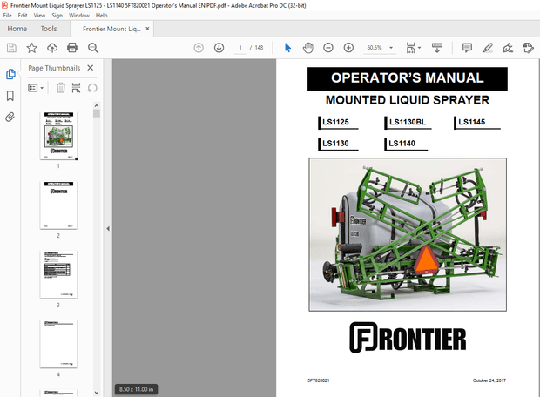This screenshot has height=397, width=540.
Task: Rotate the page with the curved arrow icon
Action: point(92,88)
